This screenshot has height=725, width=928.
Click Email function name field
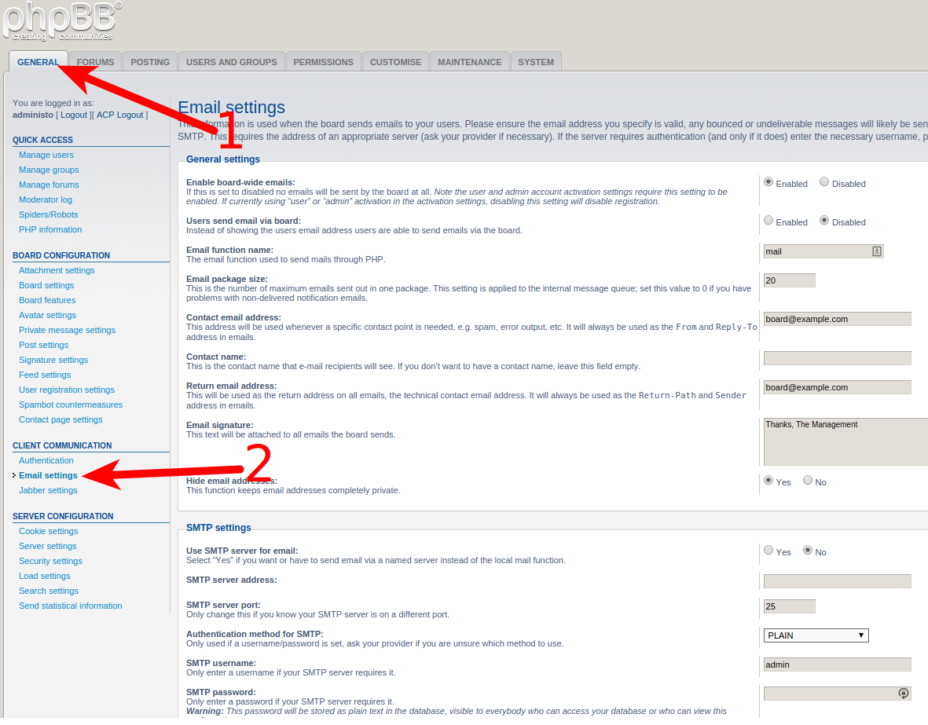[823, 251]
